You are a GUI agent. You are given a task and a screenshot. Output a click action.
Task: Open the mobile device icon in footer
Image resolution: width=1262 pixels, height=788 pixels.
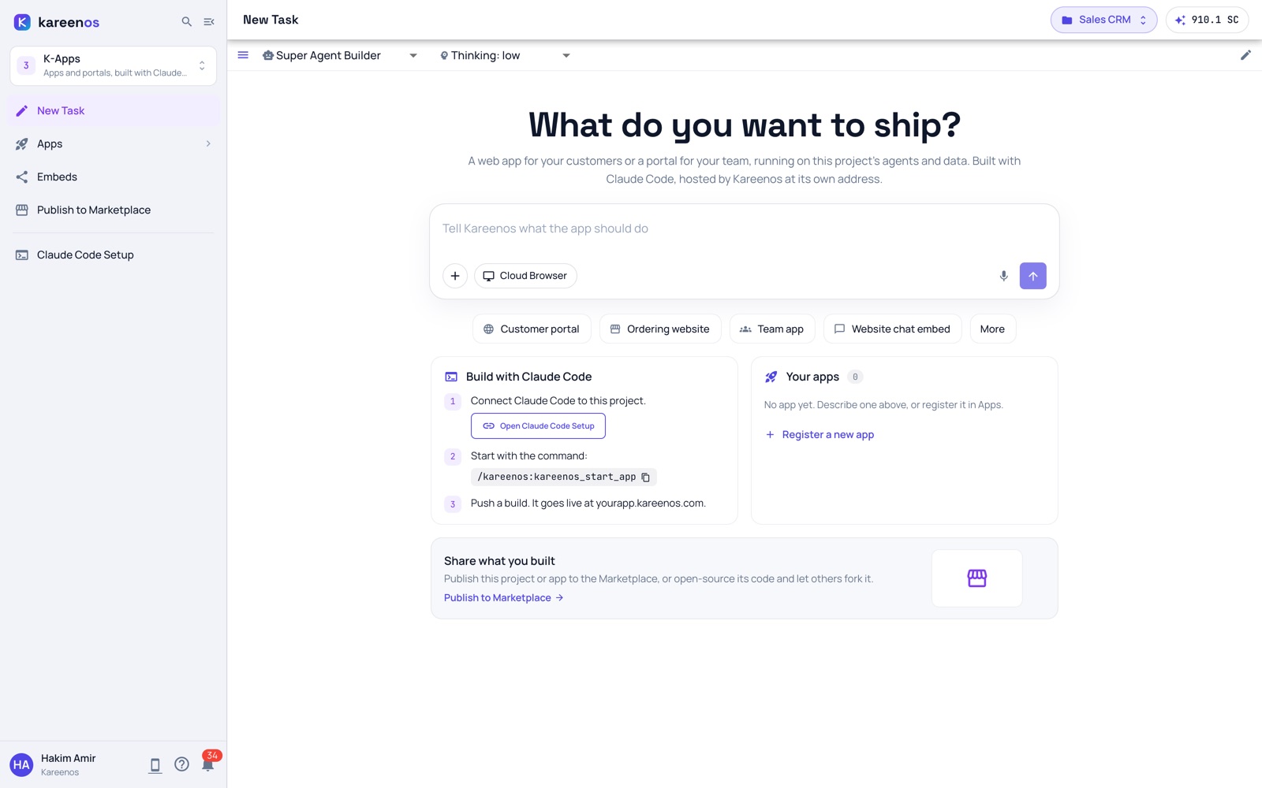click(155, 764)
